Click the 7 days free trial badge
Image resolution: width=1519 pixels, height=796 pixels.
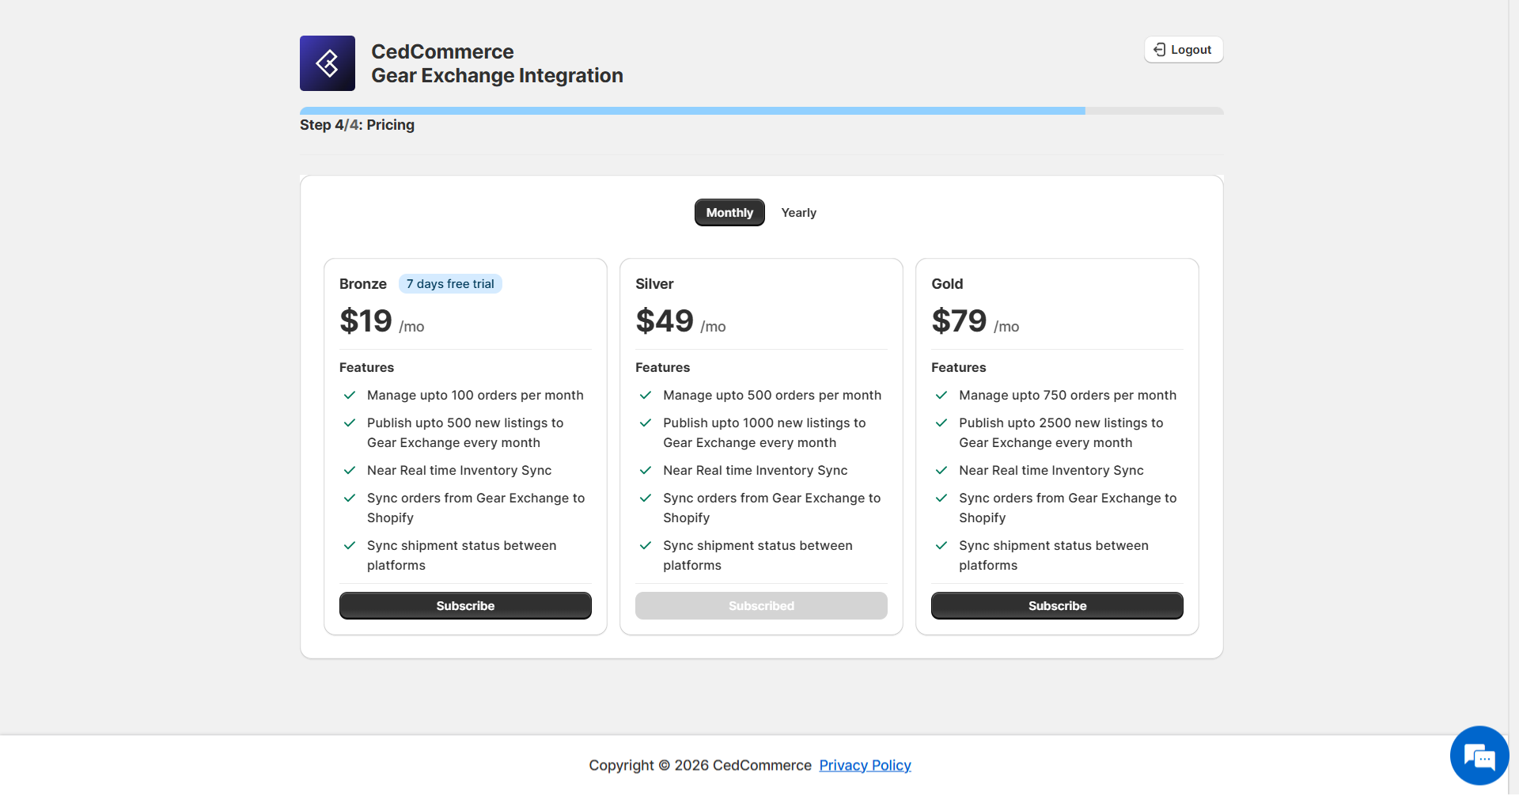450,284
